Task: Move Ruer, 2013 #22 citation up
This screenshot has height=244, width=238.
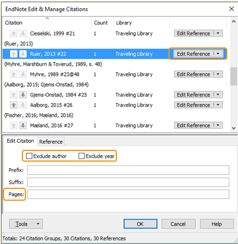Action: tap(14, 54)
